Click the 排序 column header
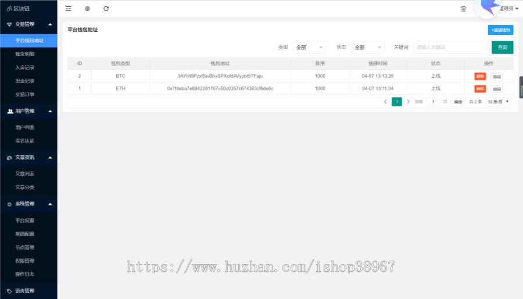The image size is (523, 299). point(320,63)
